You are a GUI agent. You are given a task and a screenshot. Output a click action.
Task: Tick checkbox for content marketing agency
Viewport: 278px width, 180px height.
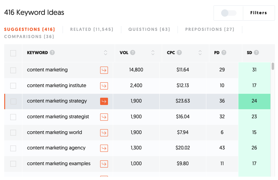click(13, 148)
